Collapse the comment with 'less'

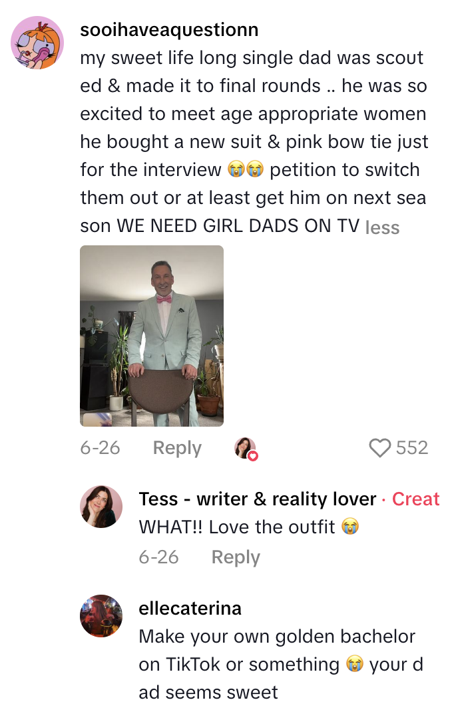tap(382, 227)
